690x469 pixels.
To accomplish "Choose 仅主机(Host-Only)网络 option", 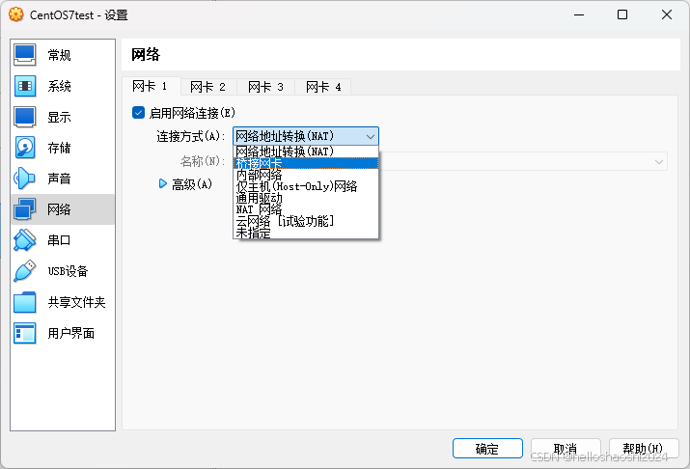I will click(x=305, y=186).
